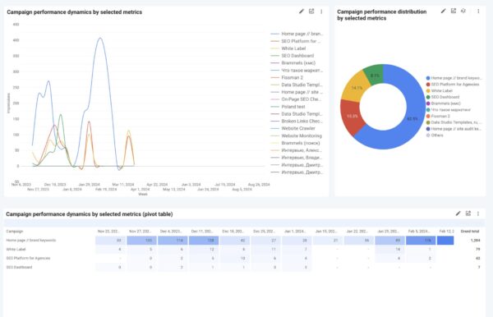Toggle 'Website Monitoring' legend entry
Screen dimensions: 493x317
click(x=297, y=136)
